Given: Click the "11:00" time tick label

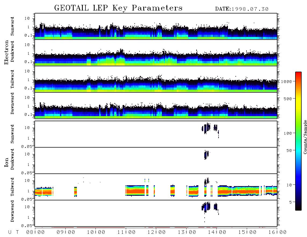Looking at the screenshot, I should coord(126,232).
